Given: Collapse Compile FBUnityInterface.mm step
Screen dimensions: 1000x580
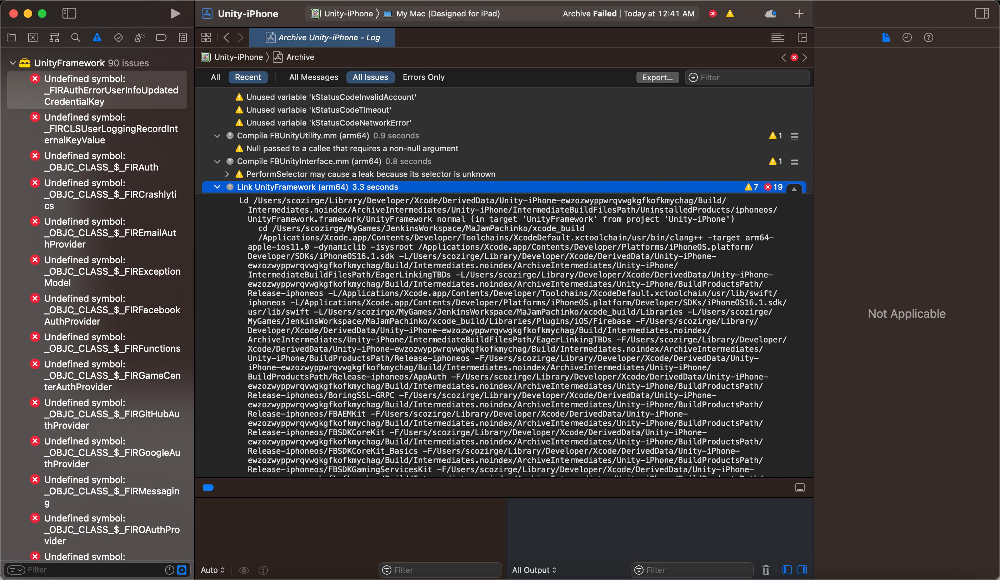Looking at the screenshot, I should pos(217,162).
